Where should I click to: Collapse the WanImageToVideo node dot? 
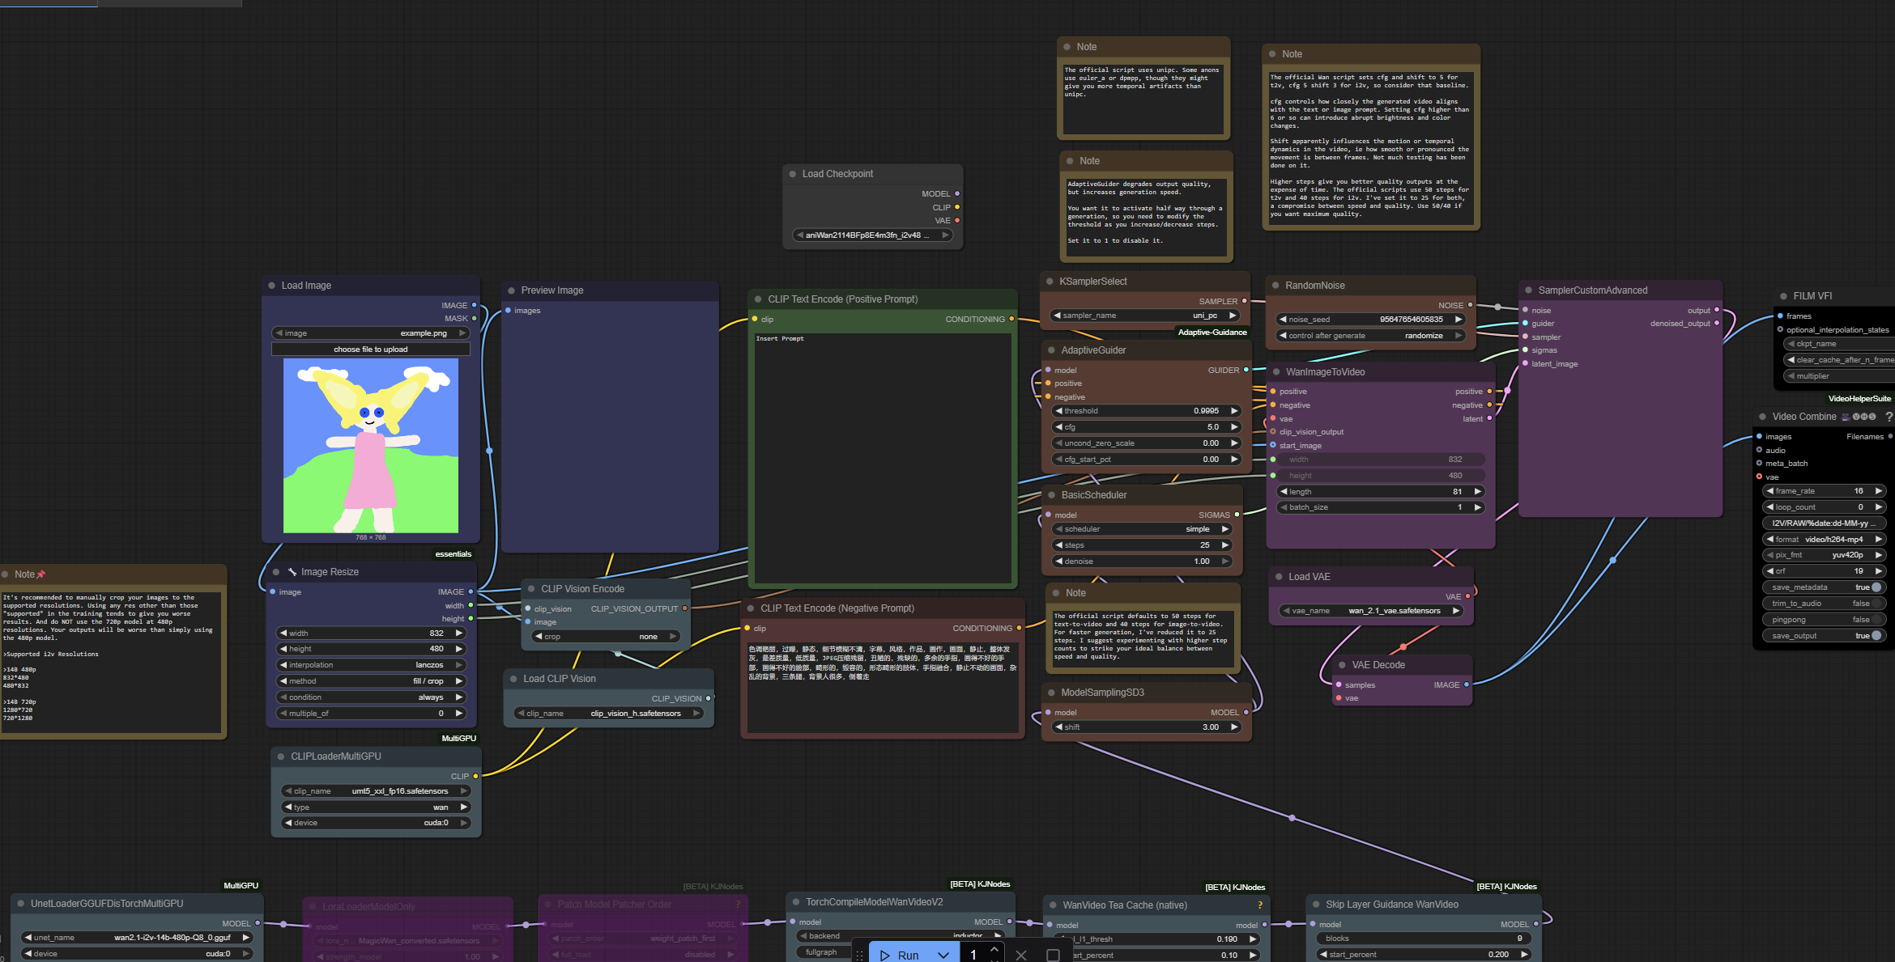coord(1275,372)
